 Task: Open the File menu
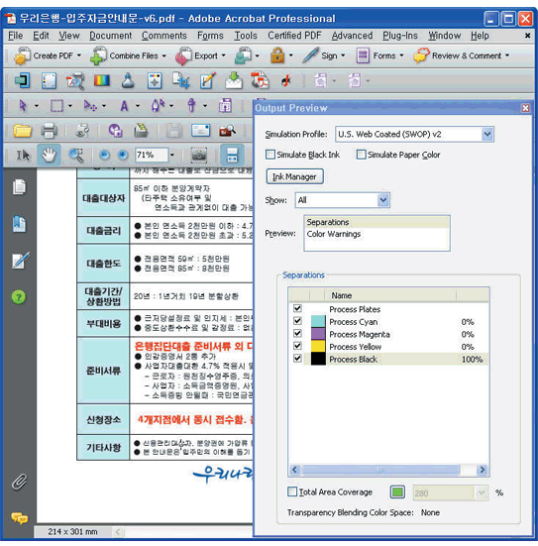15,36
